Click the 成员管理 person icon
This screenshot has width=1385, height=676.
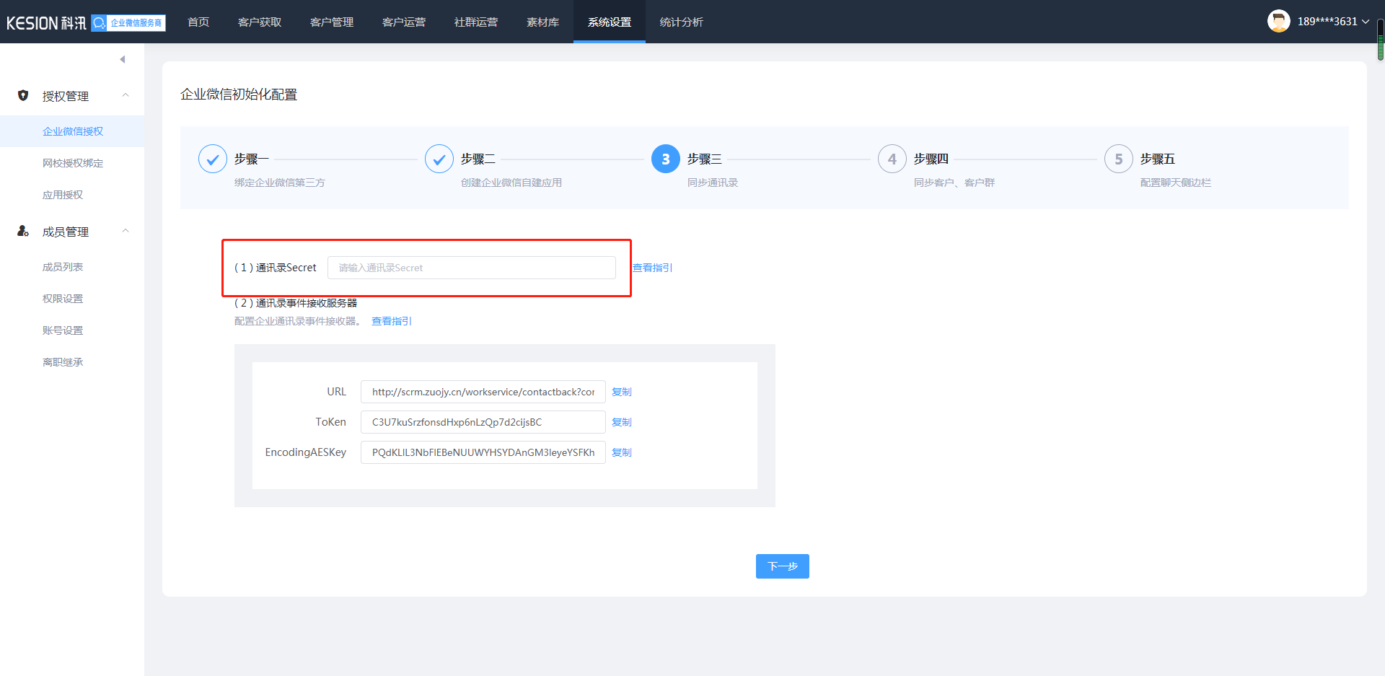[23, 231]
